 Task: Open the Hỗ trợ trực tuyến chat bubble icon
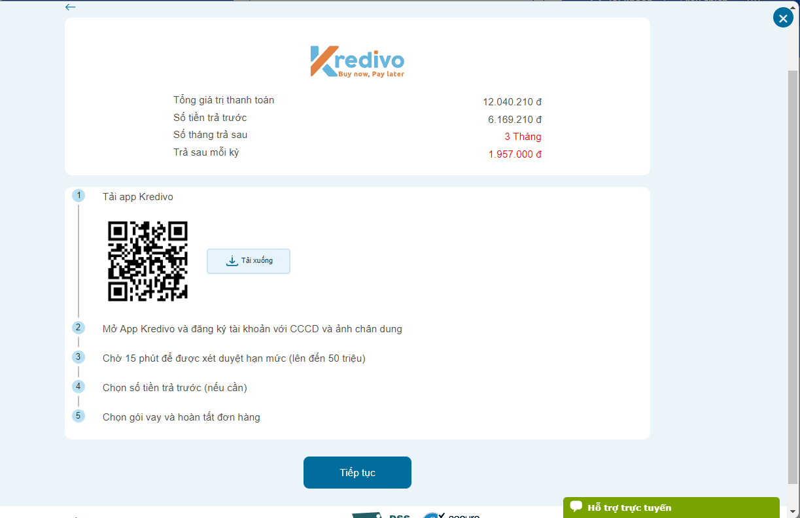575,508
